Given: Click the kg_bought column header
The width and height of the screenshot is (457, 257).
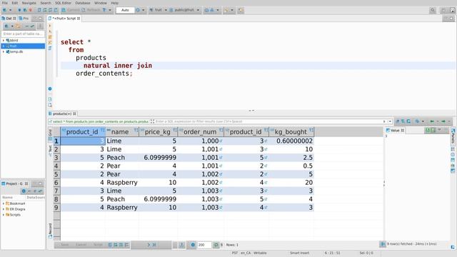Looking at the screenshot, I should pyautogui.click(x=291, y=132).
